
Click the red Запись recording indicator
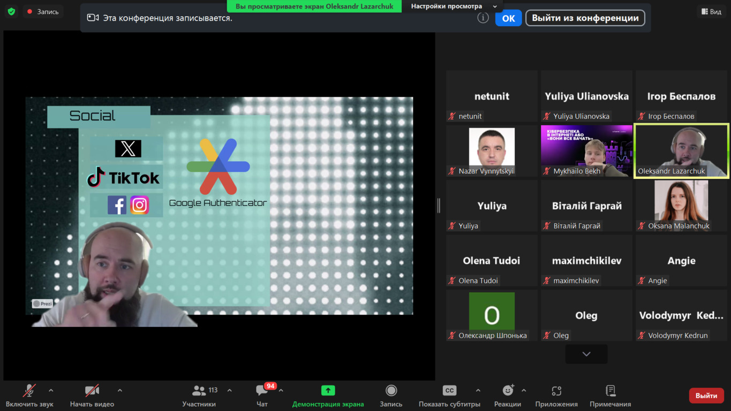(43, 11)
